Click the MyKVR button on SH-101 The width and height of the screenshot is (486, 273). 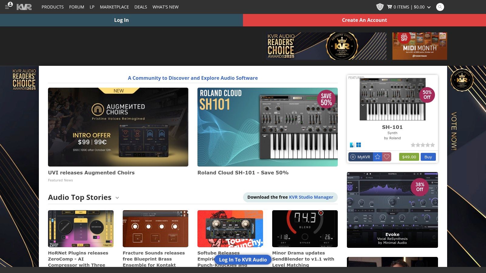(361, 157)
